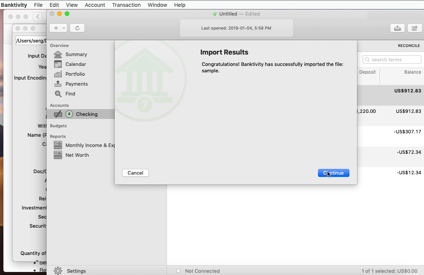The width and height of the screenshot is (424, 275).
Task: Click the share export toolbar icon
Action: 415,28
